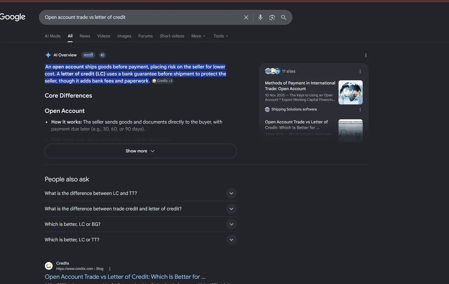
Task: Expand question about LC and TT difference
Action: click(x=141, y=194)
